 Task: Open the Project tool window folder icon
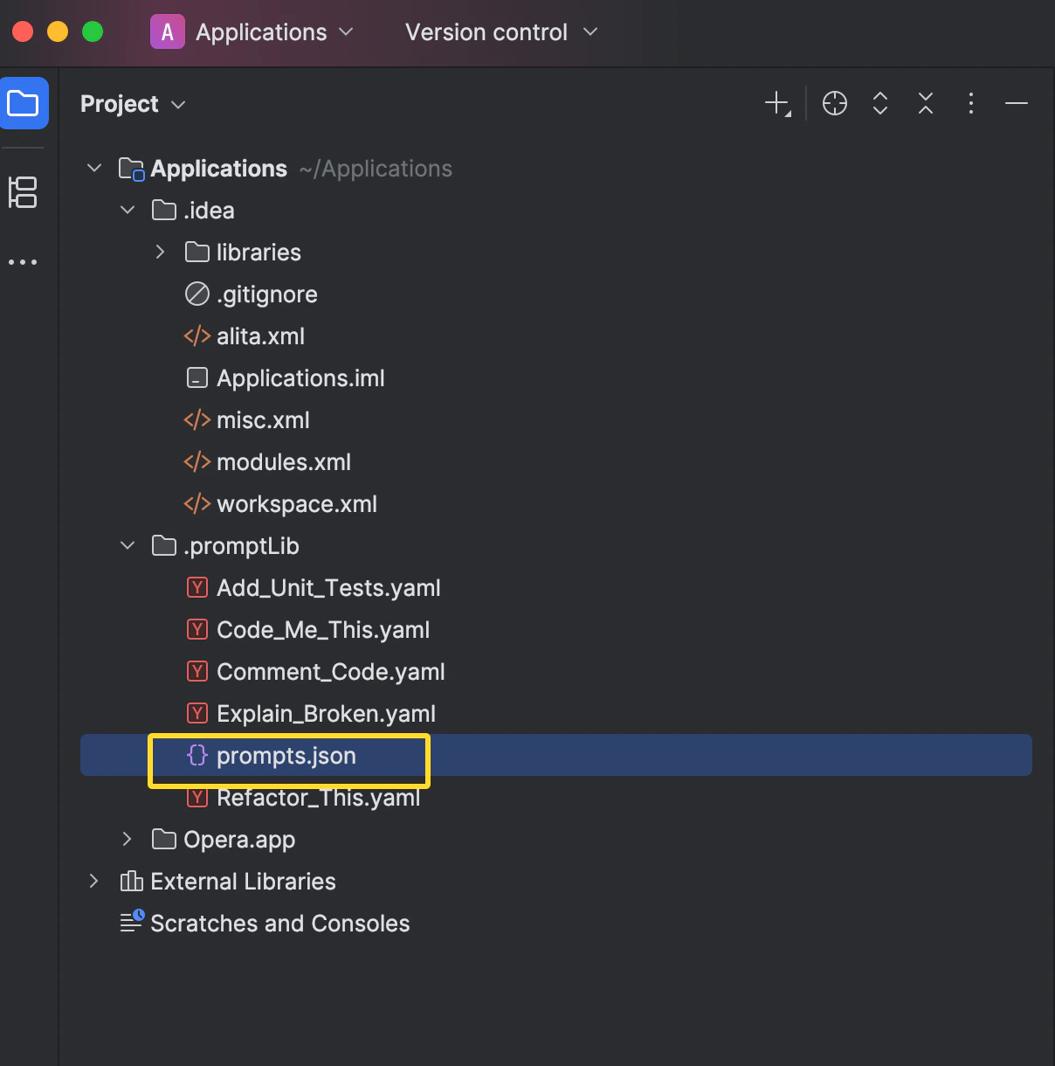[24, 103]
